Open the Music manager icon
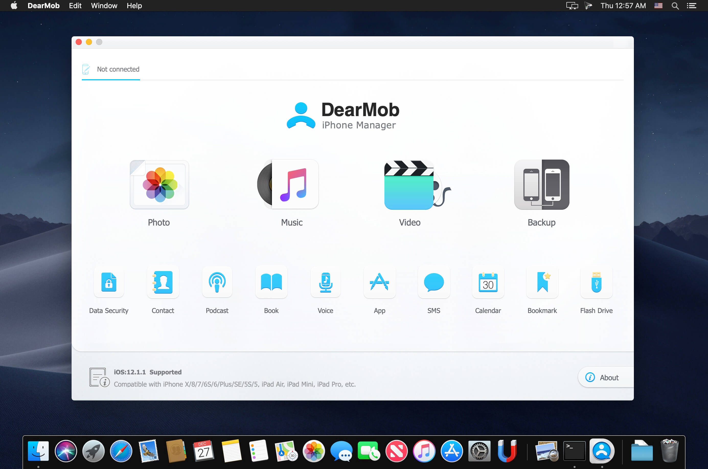 [x=289, y=185]
